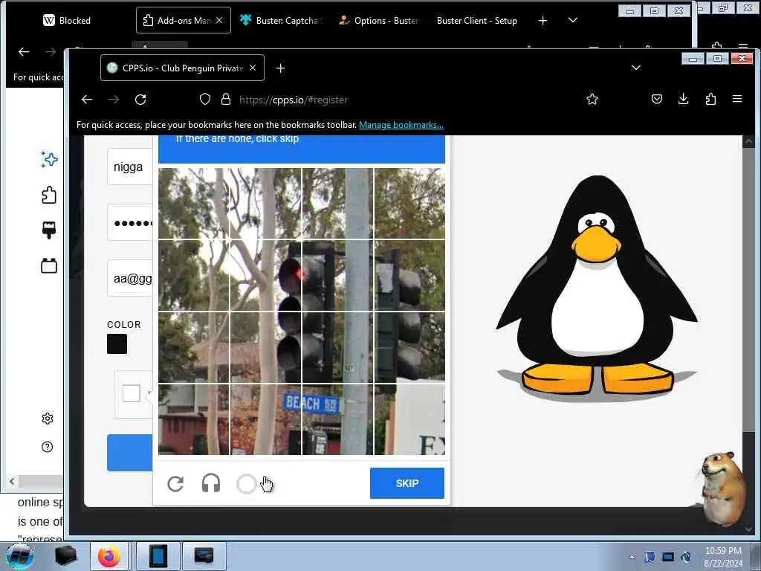Open Plugins icon in Add-ons sidebar
The image size is (761, 571).
pyautogui.click(x=49, y=265)
